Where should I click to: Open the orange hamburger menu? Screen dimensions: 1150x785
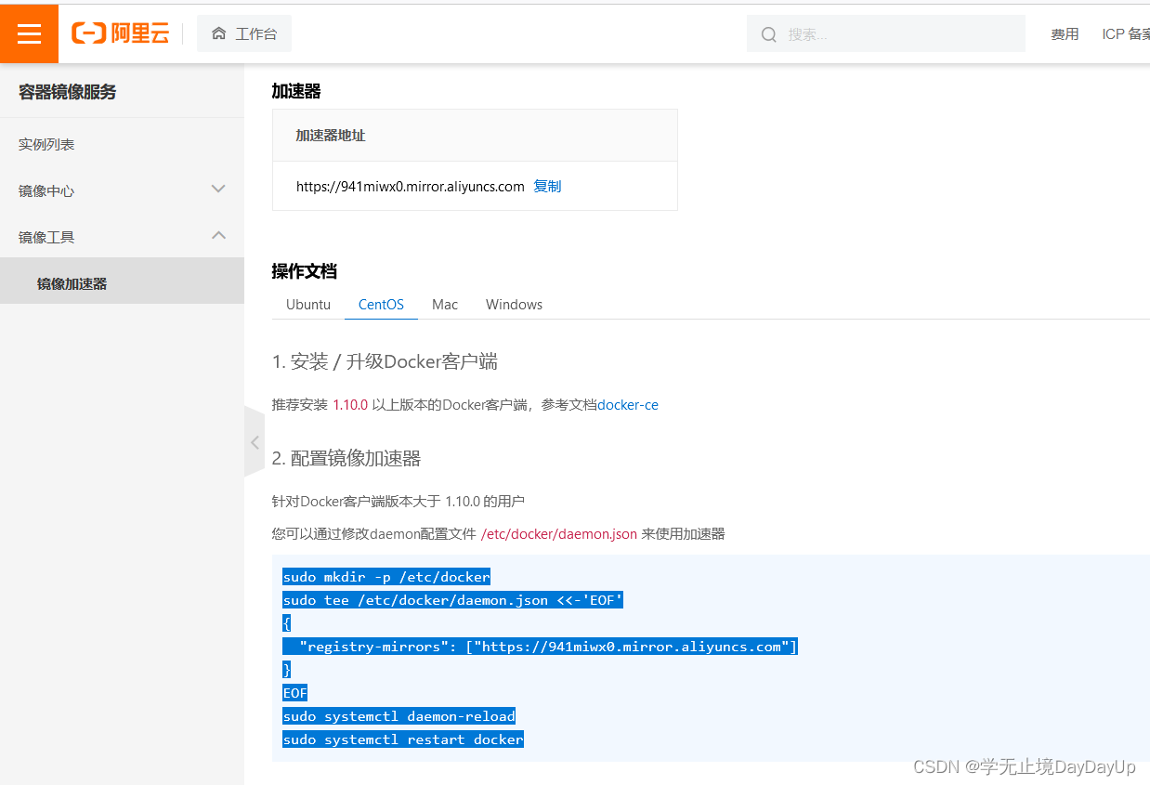29,33
